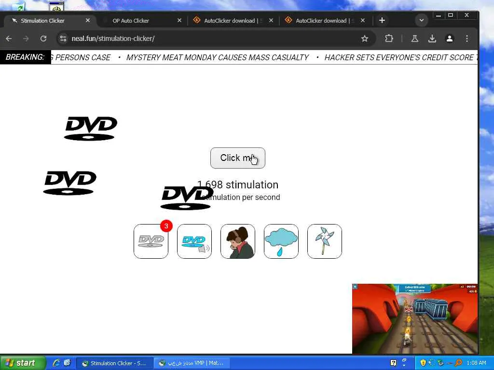Close the OP Auto Clicker tab

point(179,20)
